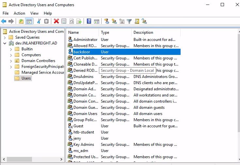The image size is (240, 165).
Task: Click the Create new group icon
Action: pyautogui.click(x=114, y=21)
